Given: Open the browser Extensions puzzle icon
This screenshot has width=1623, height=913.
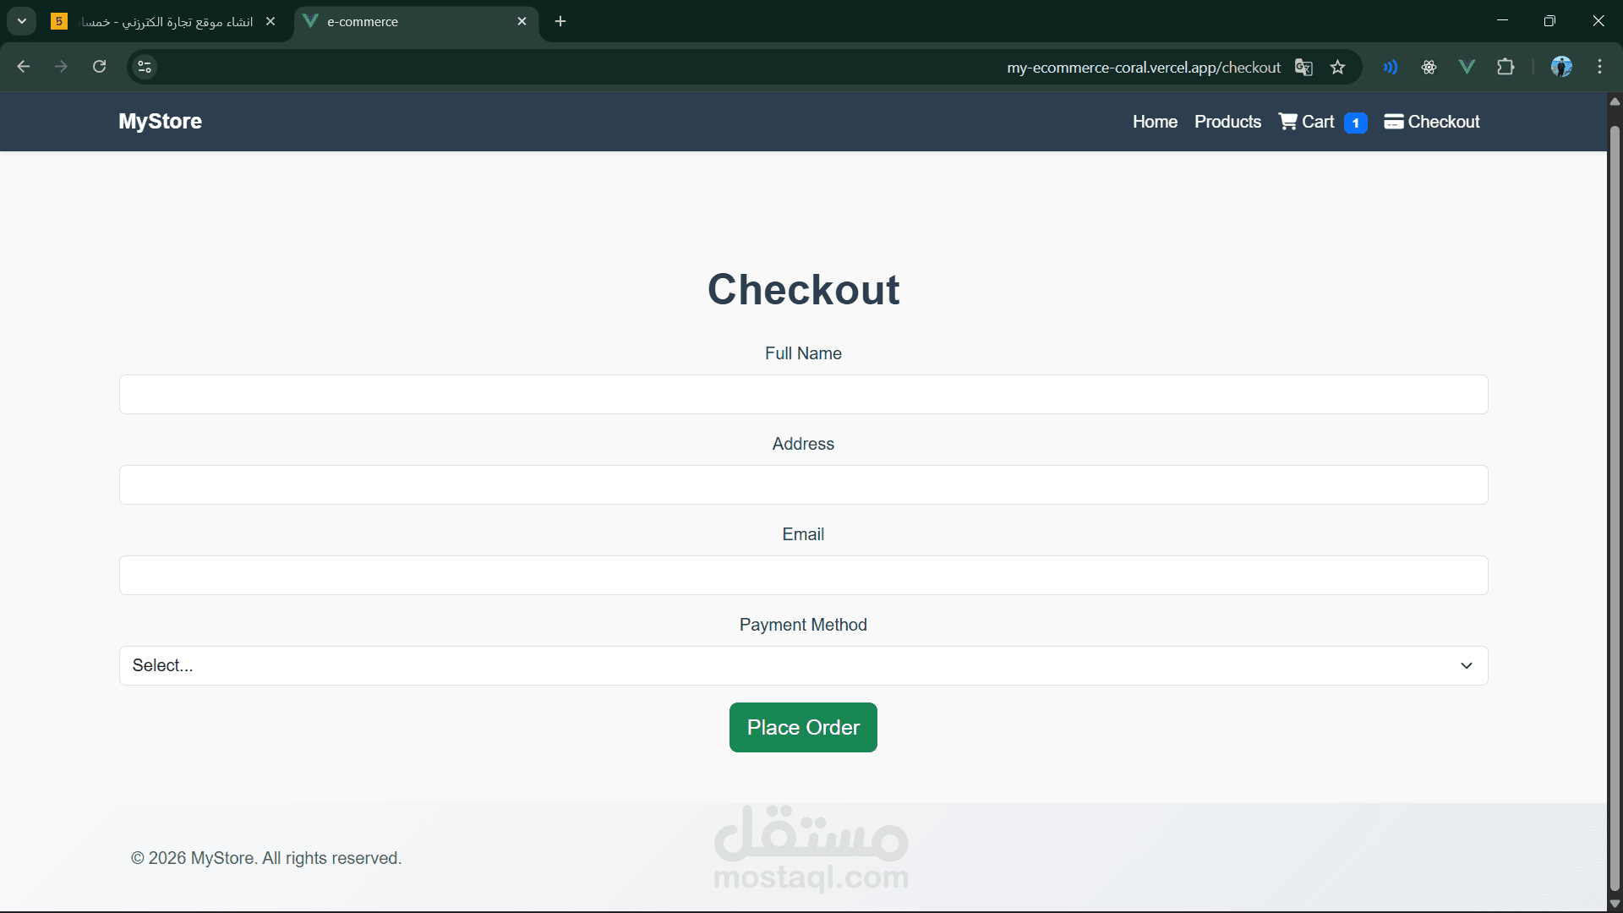Looking at the screenshot, I should point(1506,67).
